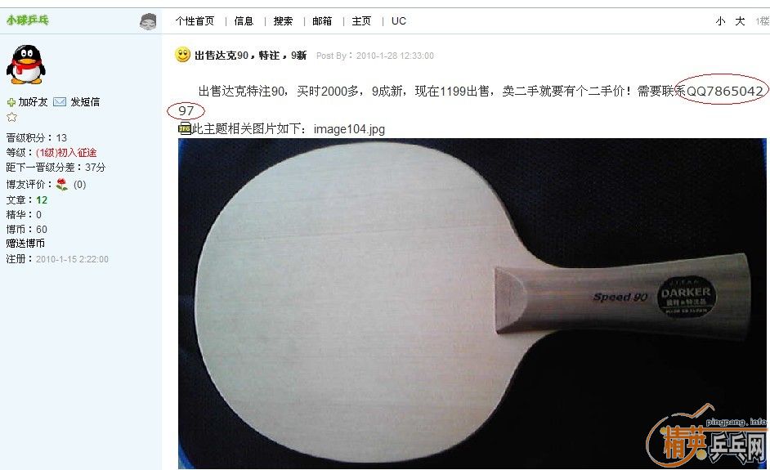This screenshot has height=470, width=770.
Task: Click the green plus add-friend icon
Action: (11, 102)
